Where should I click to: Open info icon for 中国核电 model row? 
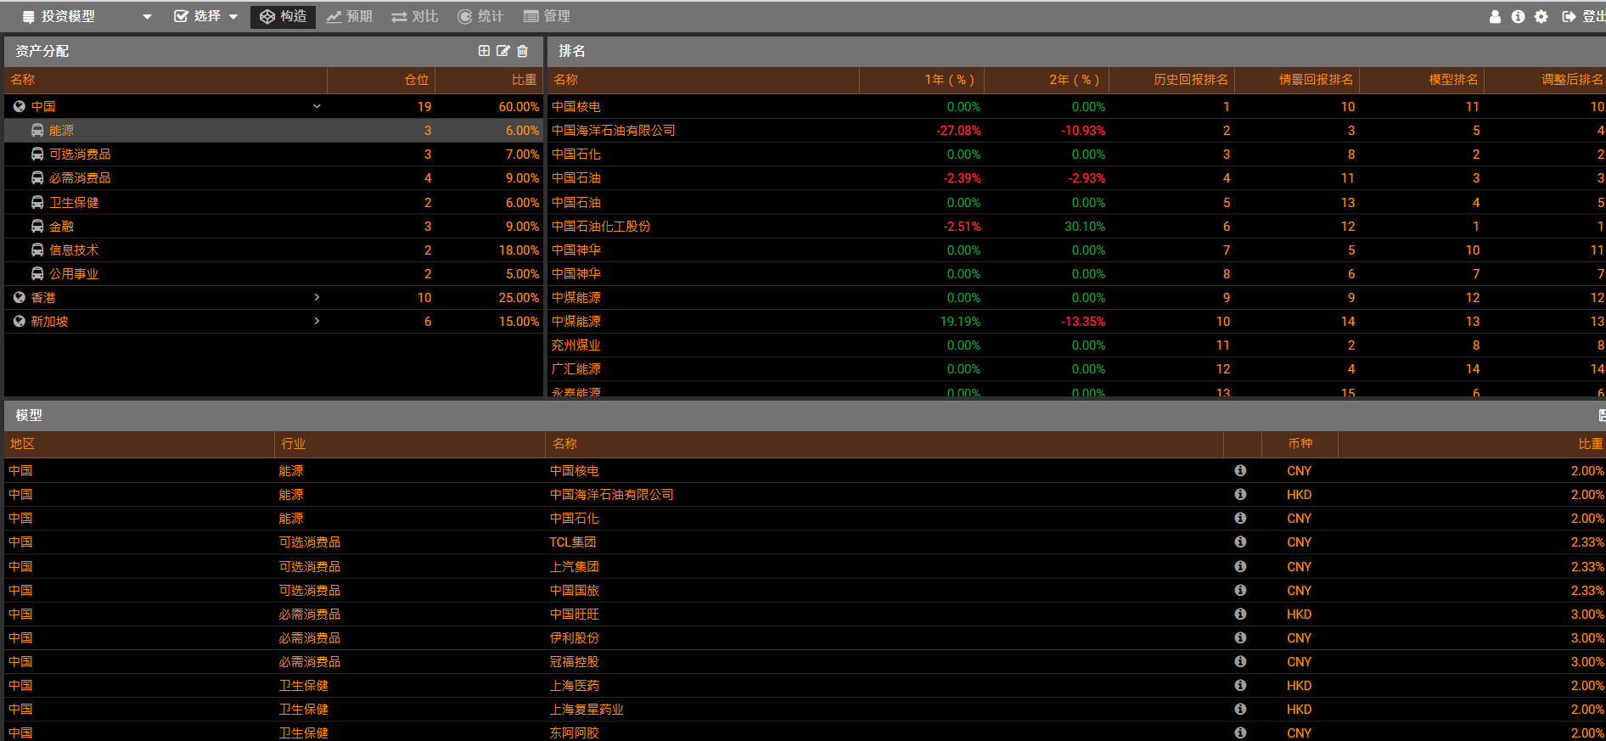(x=1240, y=470)
